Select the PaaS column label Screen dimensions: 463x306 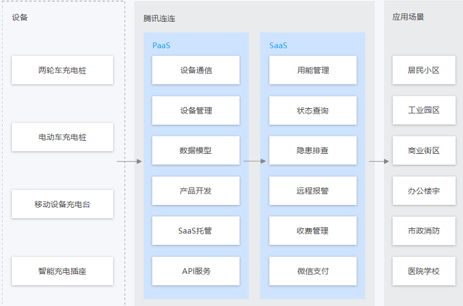click(x=161, y=45)
